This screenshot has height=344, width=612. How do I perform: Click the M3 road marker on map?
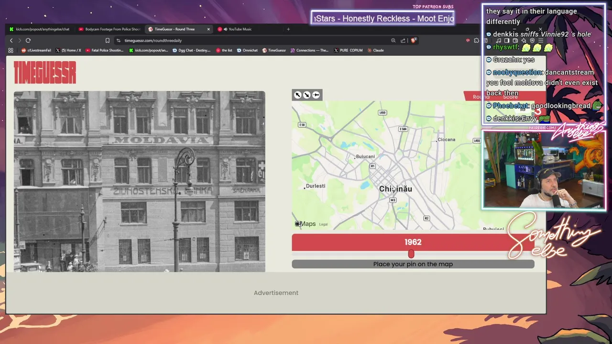[x=393, y=200]
